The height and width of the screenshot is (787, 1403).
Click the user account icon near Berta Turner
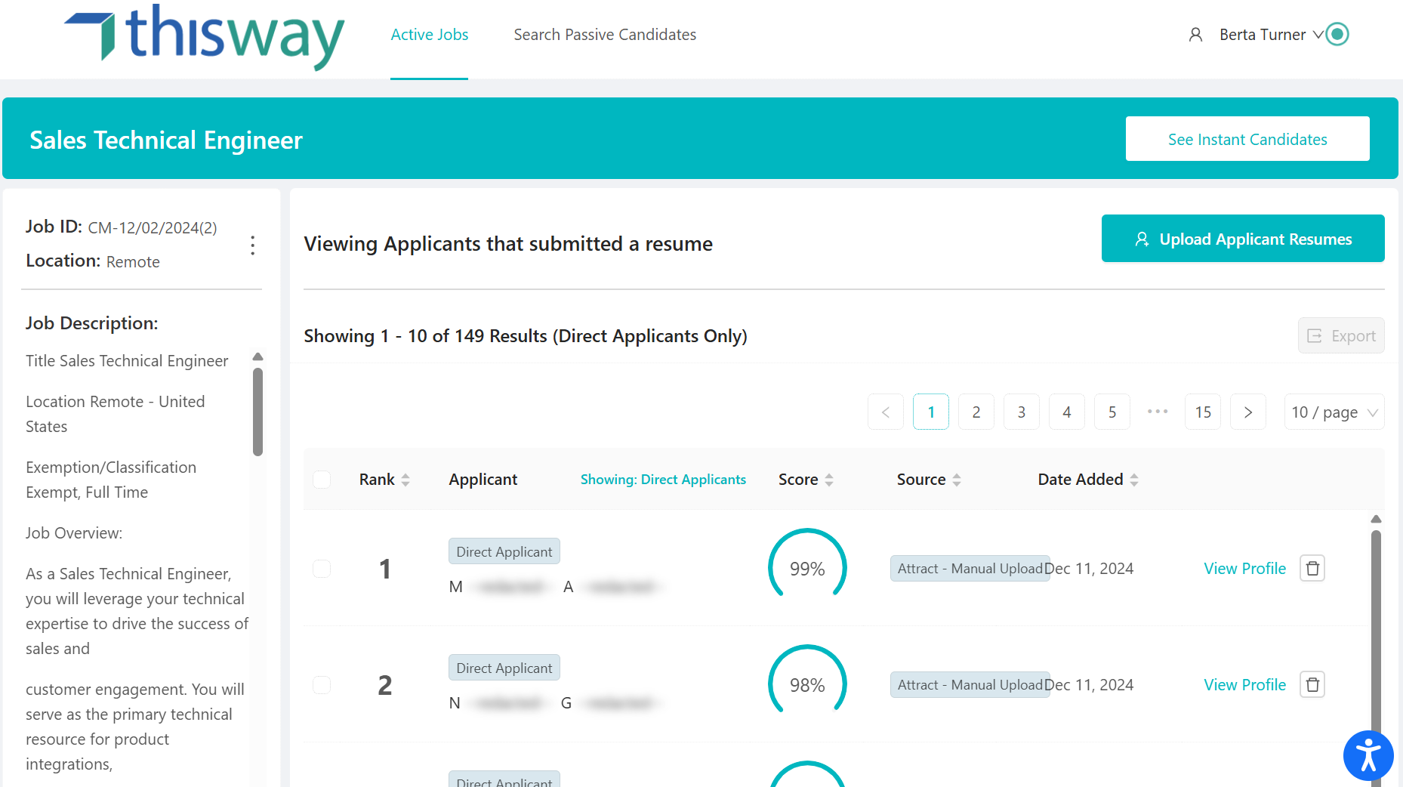pos(1196,34)
